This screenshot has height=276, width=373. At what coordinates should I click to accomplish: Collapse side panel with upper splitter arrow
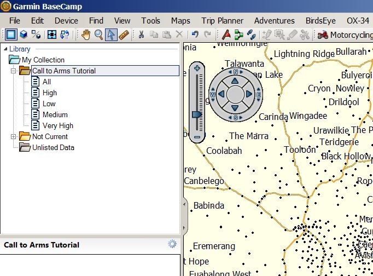pyautogui.click(x=184, y=204)
